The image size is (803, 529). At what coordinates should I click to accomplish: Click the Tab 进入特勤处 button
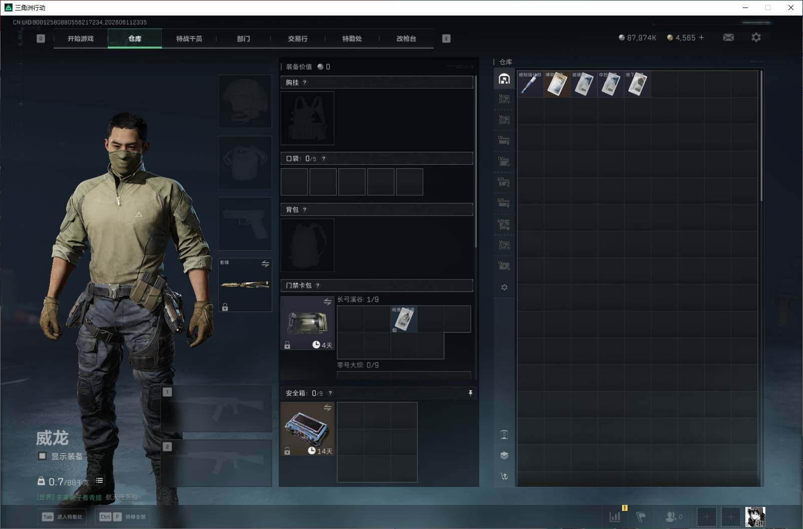[62, 516]
